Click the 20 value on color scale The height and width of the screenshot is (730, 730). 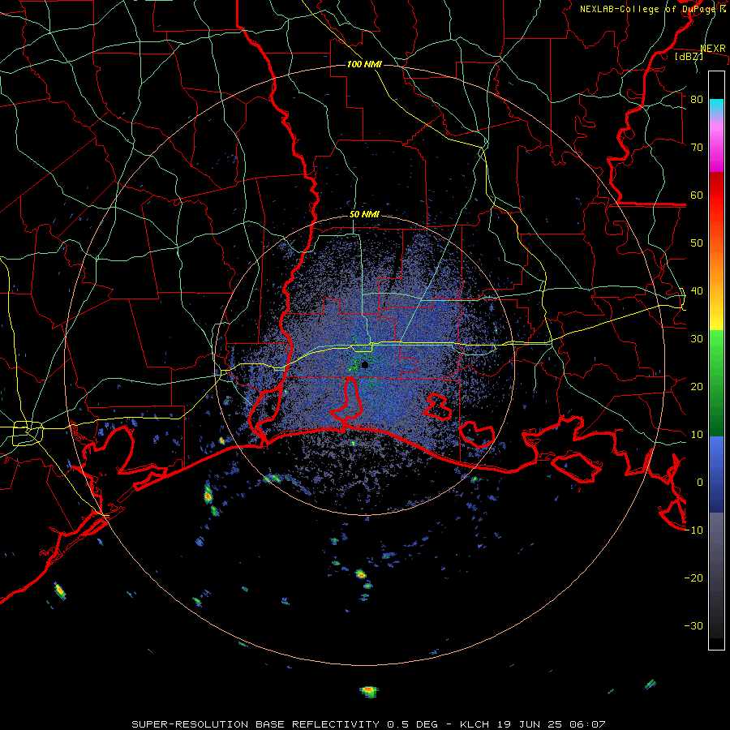697,387
